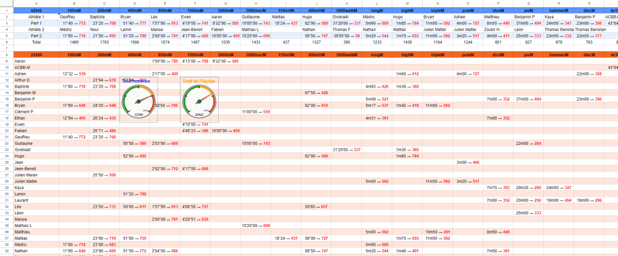Image resolution: width=618 pixels, height=256 pixels.
Task: Select column F header
Action: 195,4
